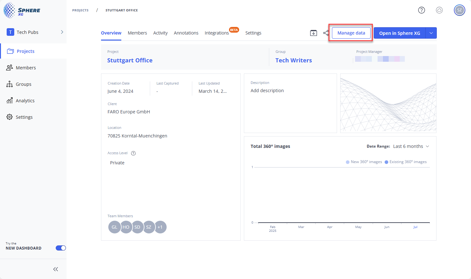Switch to the Members tab

tap(137, 33)
